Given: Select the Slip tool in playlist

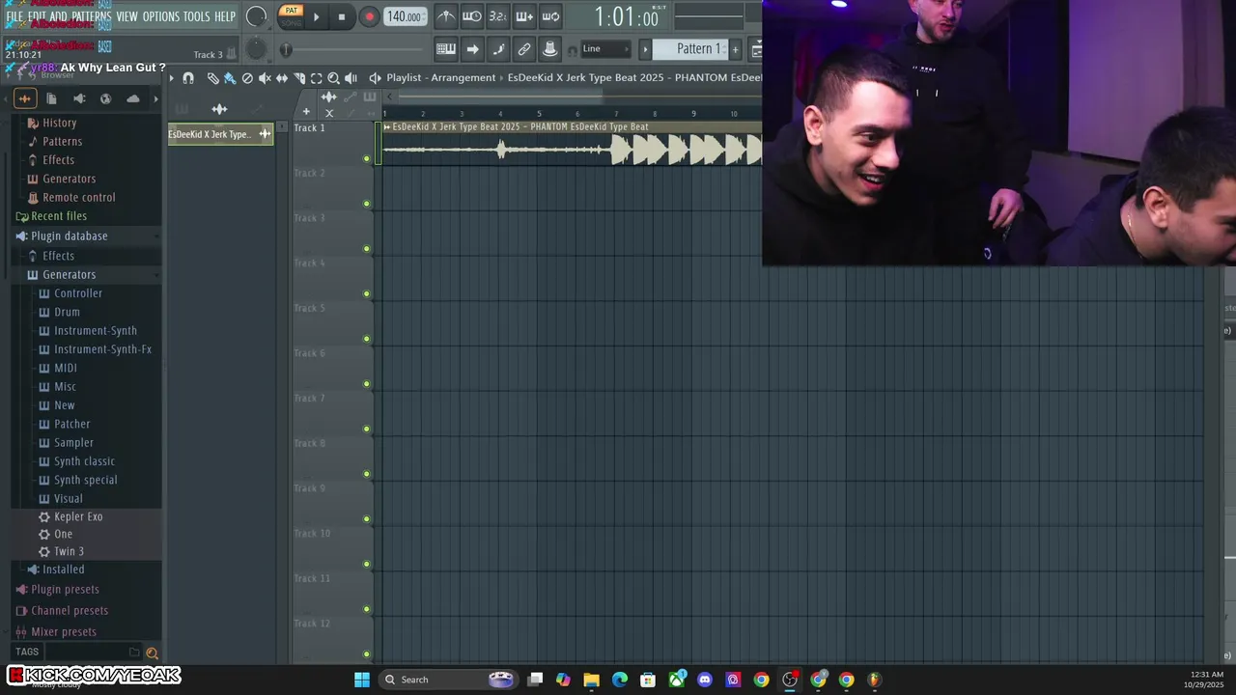Looking at the screenshot, I should 282,78.
